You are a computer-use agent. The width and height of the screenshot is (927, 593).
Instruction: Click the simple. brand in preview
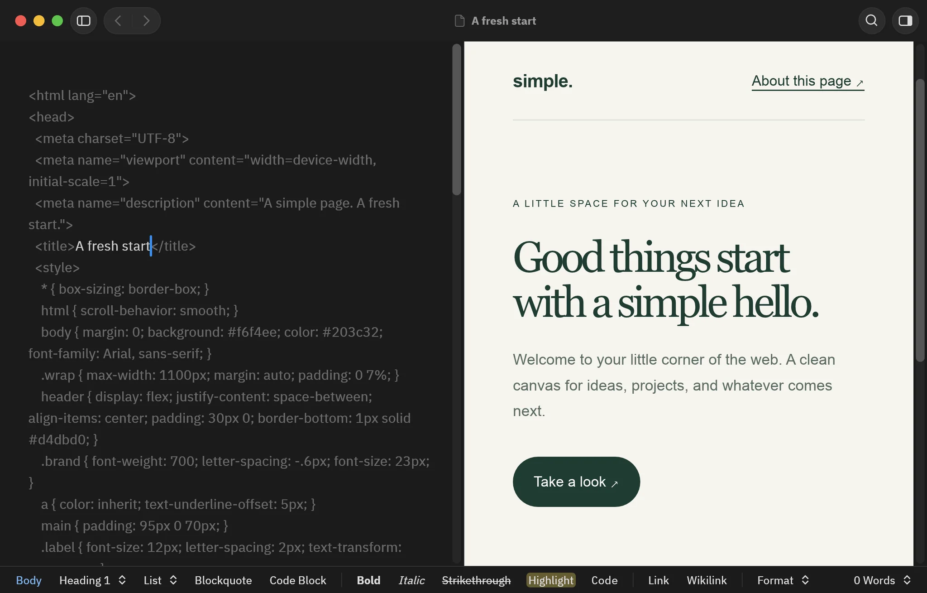542,81
